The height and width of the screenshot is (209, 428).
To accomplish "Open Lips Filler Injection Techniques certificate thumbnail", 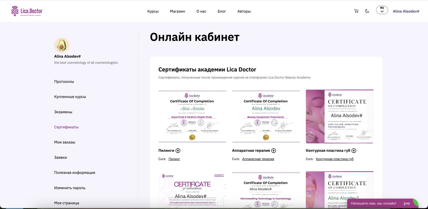I will pos(340,116).
